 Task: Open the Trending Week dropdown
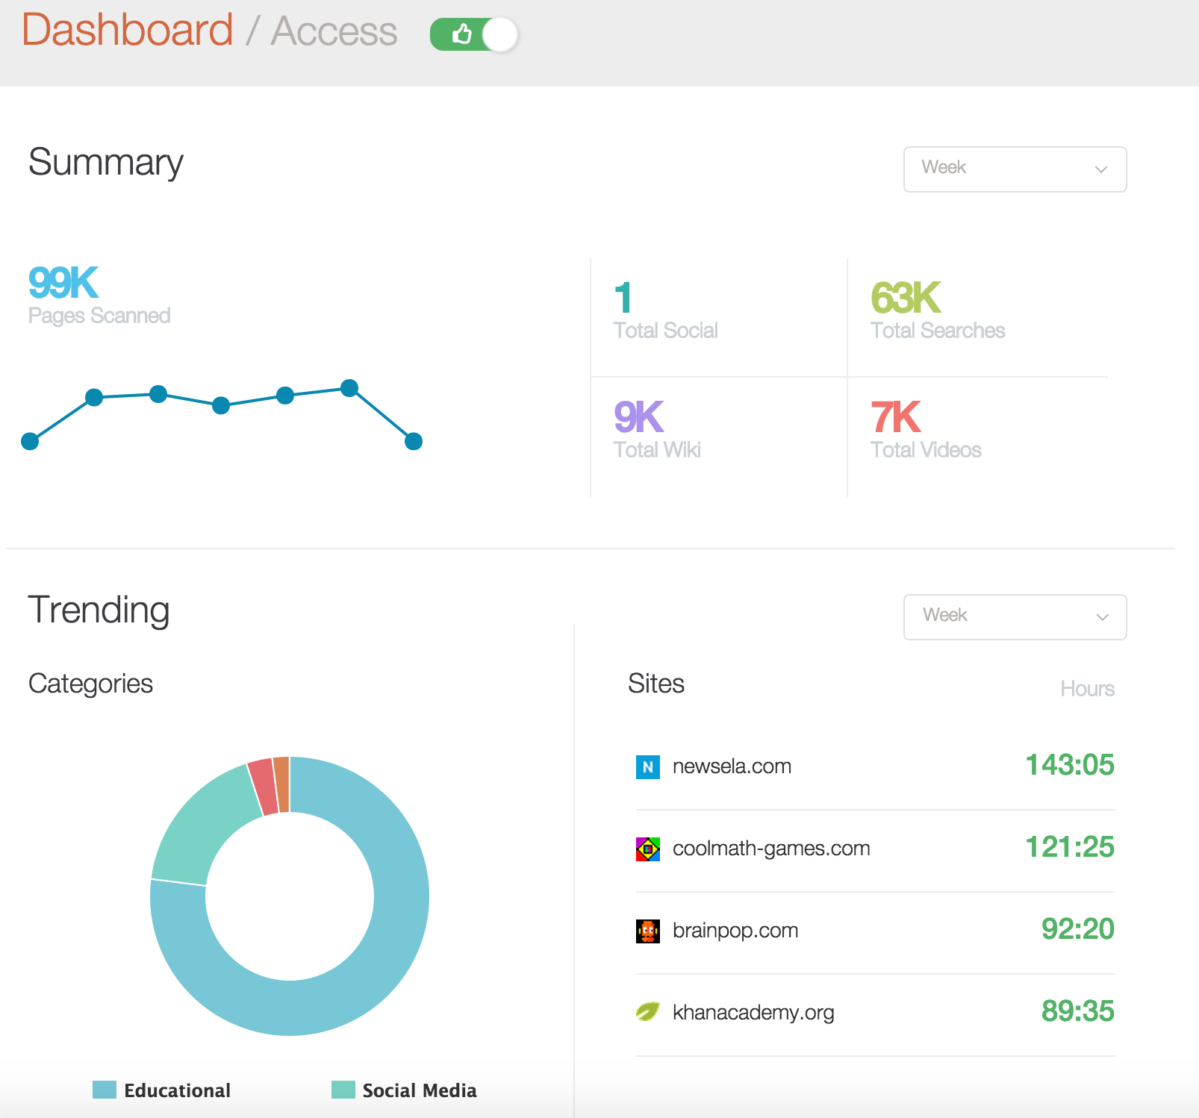click(x=1014, y=617)
